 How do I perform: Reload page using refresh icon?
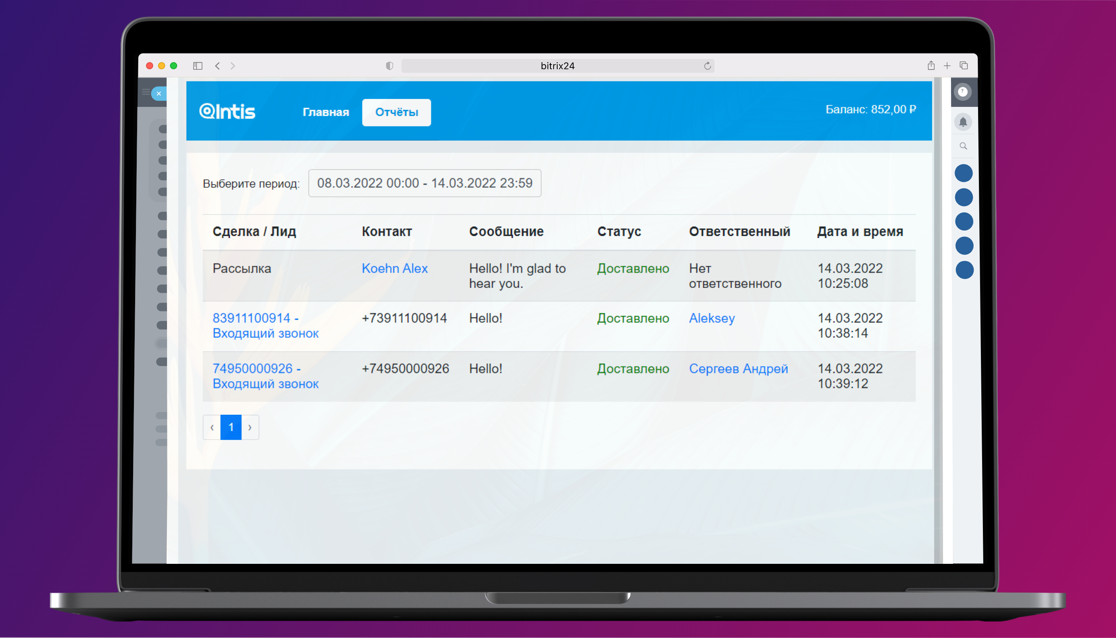tap(707, 66)
